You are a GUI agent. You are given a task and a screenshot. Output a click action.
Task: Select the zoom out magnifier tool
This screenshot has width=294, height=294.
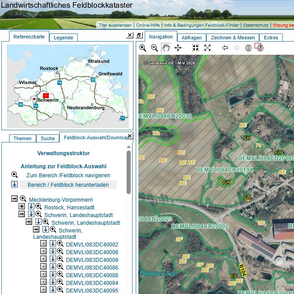(x=154, y=48)
